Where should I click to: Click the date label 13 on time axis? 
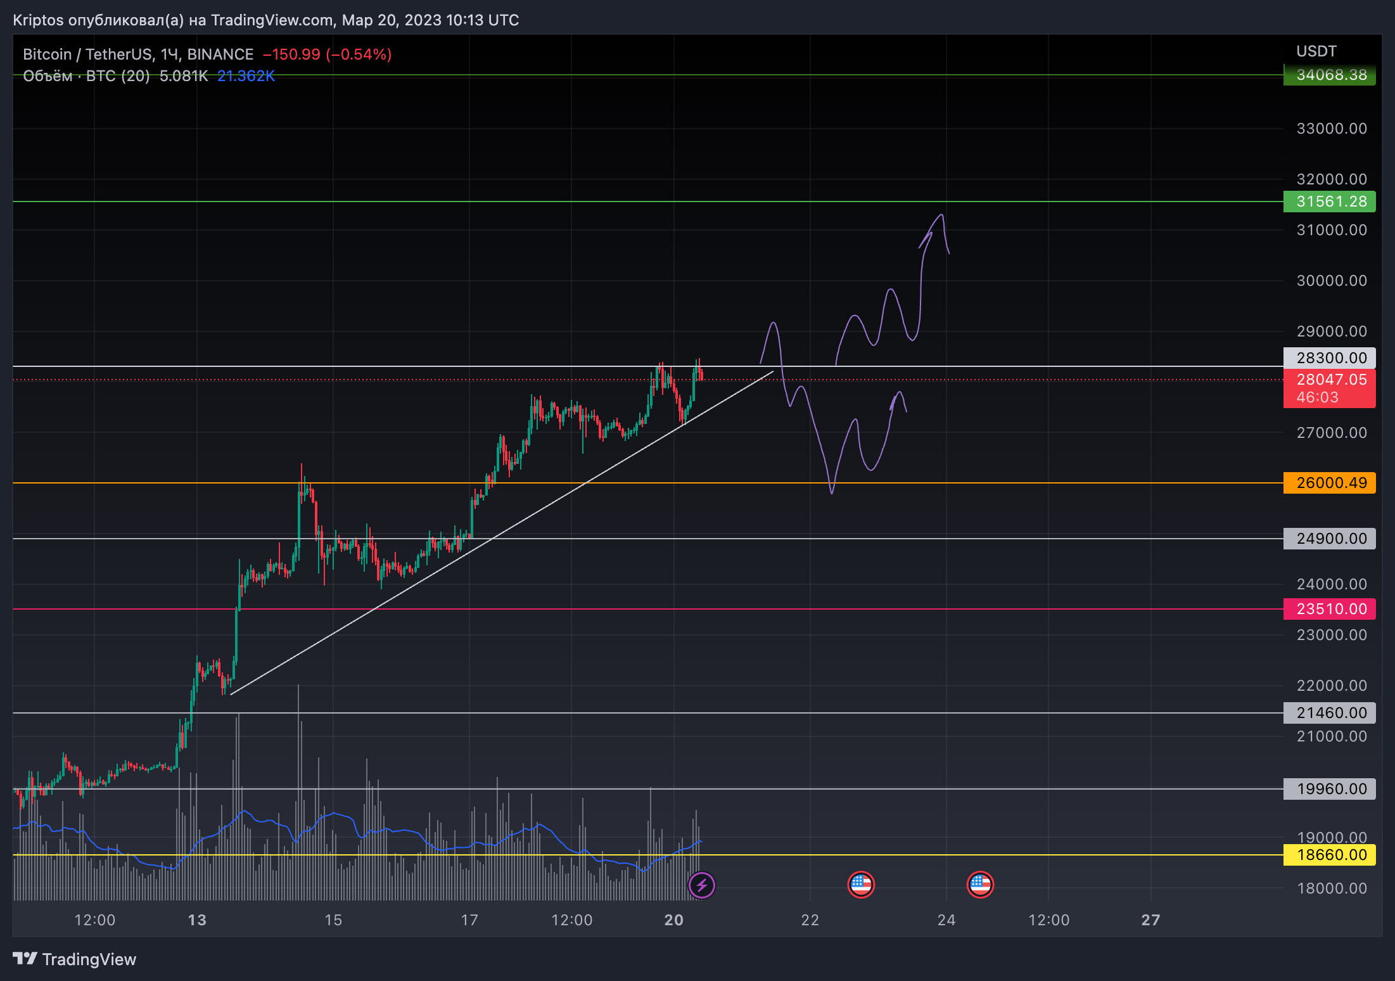pyautogui.click(x=197, y=920)
